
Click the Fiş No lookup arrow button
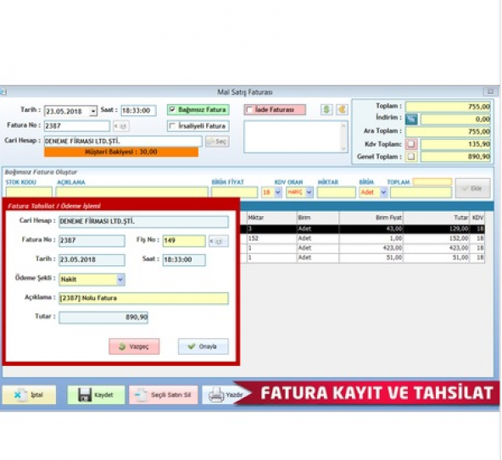[x=218, y=241]
